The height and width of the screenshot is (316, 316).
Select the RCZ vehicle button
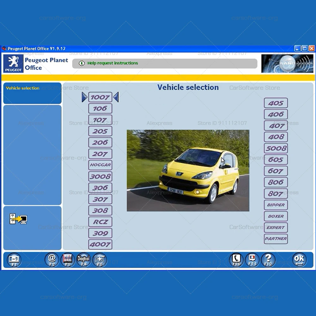pos(100,222)
